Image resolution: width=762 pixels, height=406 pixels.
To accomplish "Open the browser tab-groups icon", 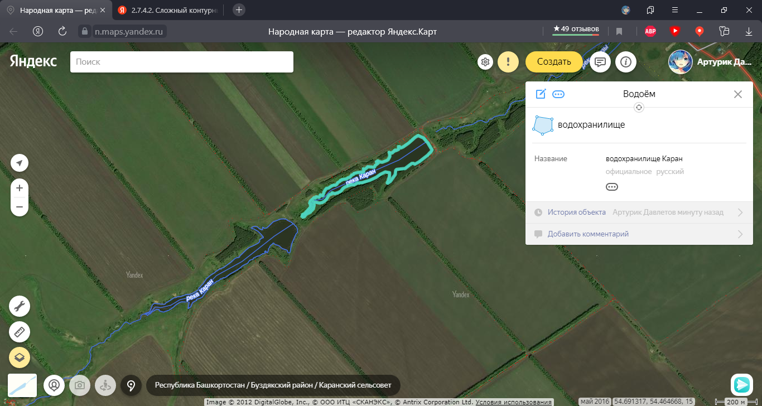I will pos(650,10).
